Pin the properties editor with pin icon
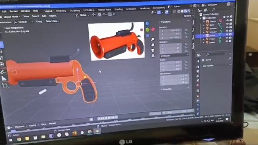Viewport: 258px width, 145px height. pyautogui.click(x=230, y=58)
